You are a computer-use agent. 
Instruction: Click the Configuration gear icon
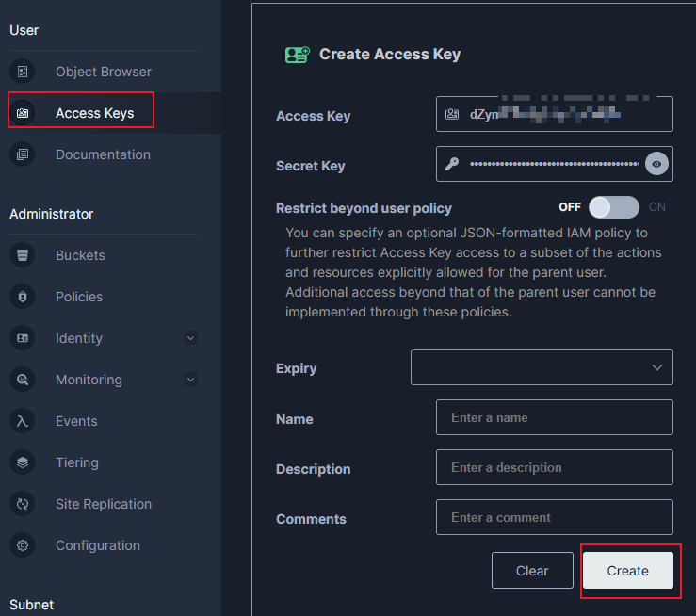coord(23,545)
